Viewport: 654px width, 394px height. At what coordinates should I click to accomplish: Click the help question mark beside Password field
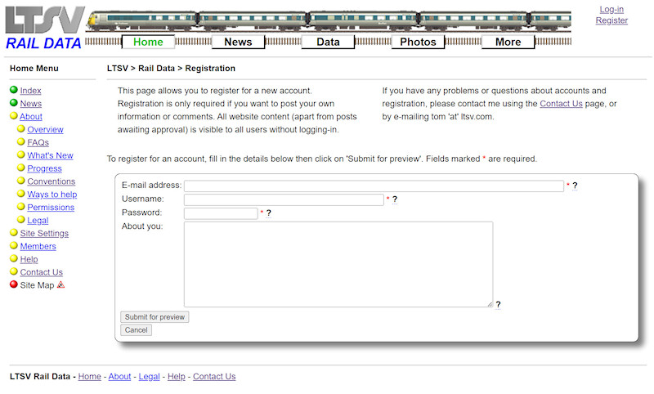coord(269,213)
